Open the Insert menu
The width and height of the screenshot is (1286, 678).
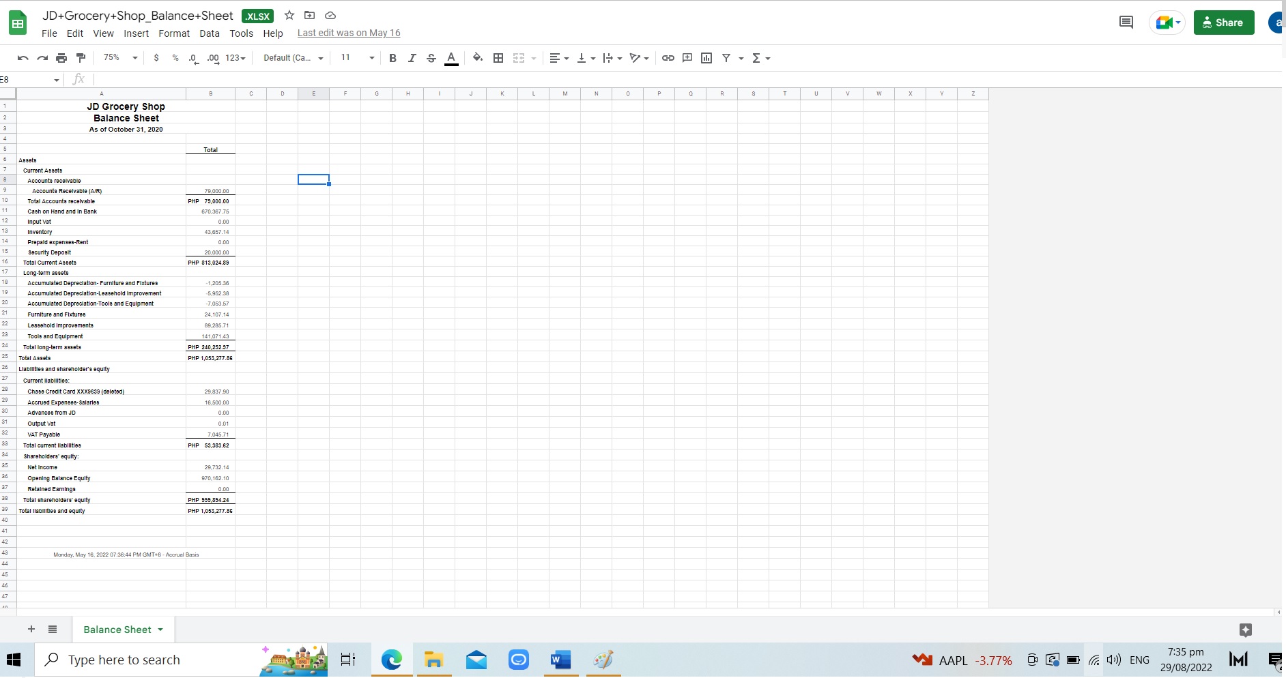click(137, 33)
